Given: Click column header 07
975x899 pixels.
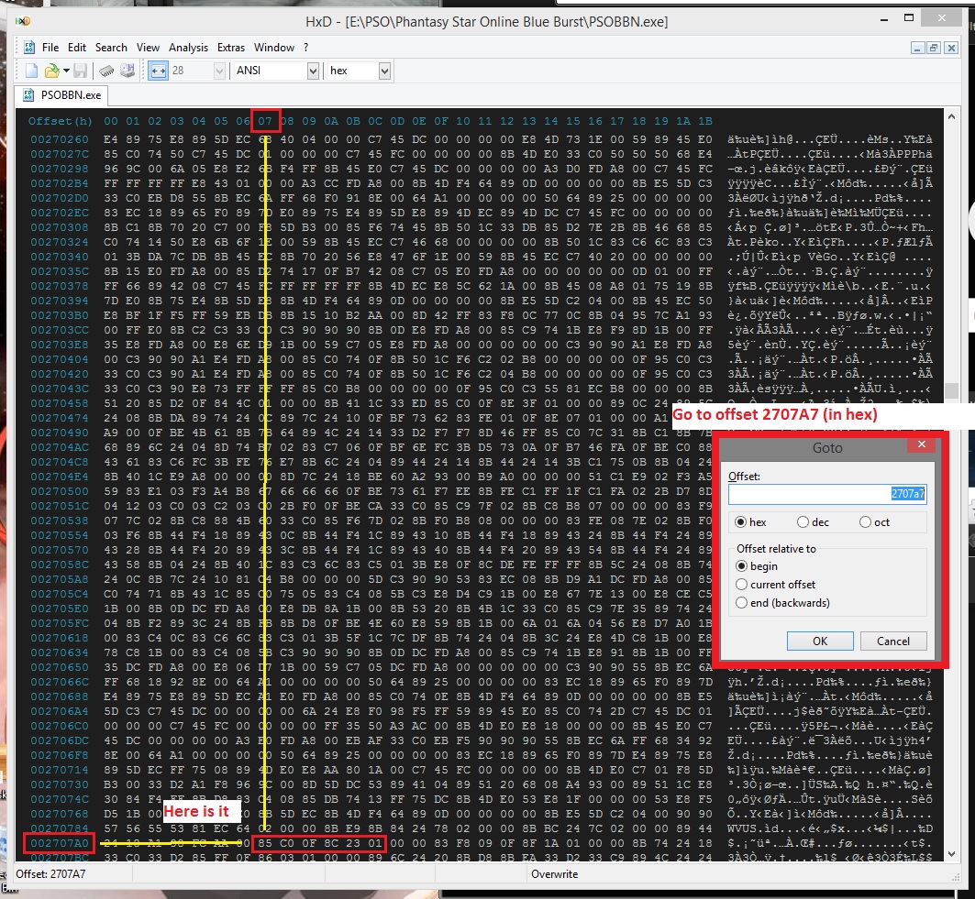Looking at the screenshot, I should click(x=265, y=121).
